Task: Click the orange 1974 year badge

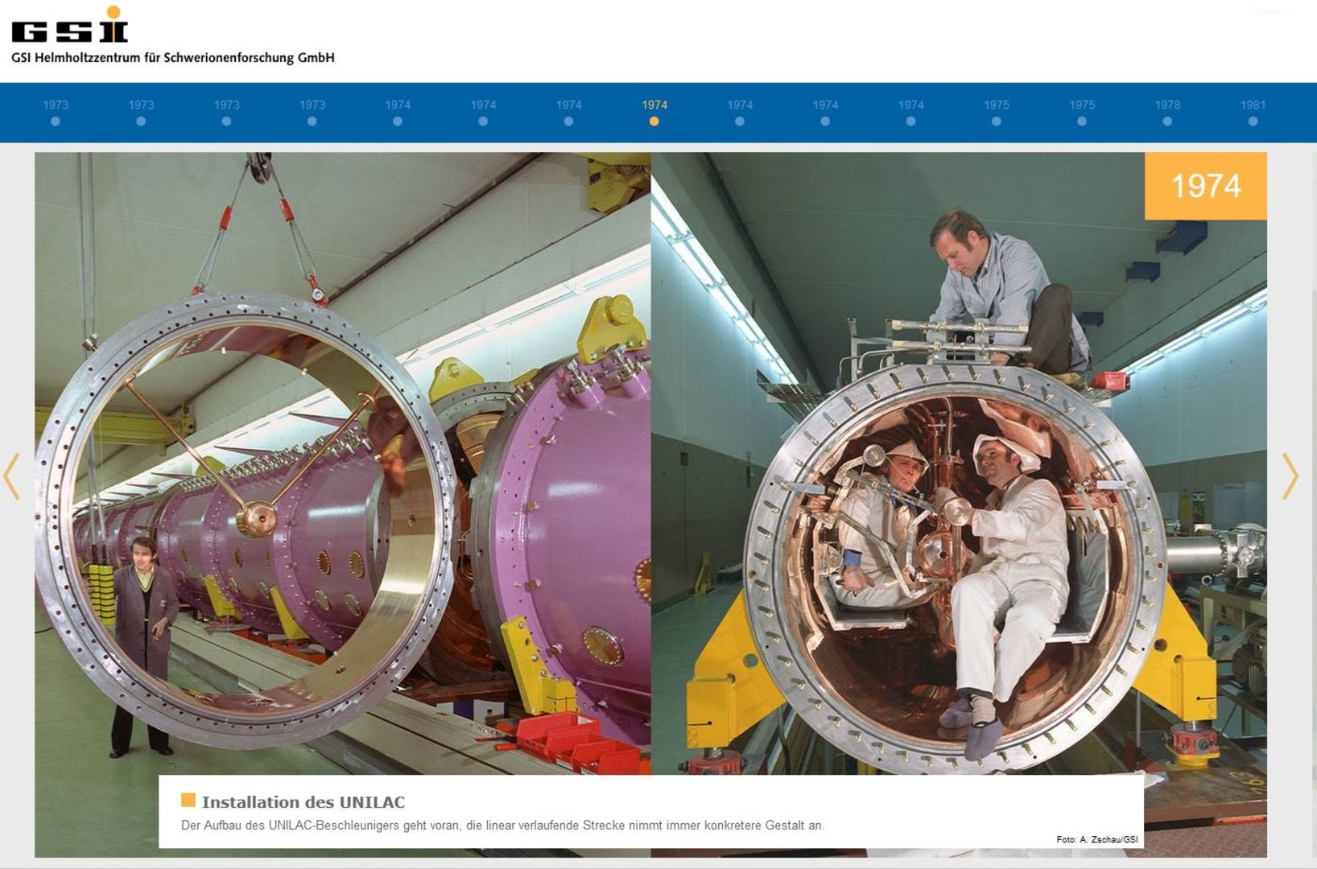Action: 1205,186
